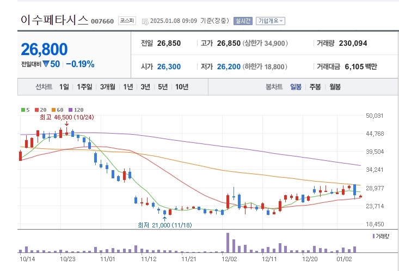Show the 10년 line chart

[182, 87]
